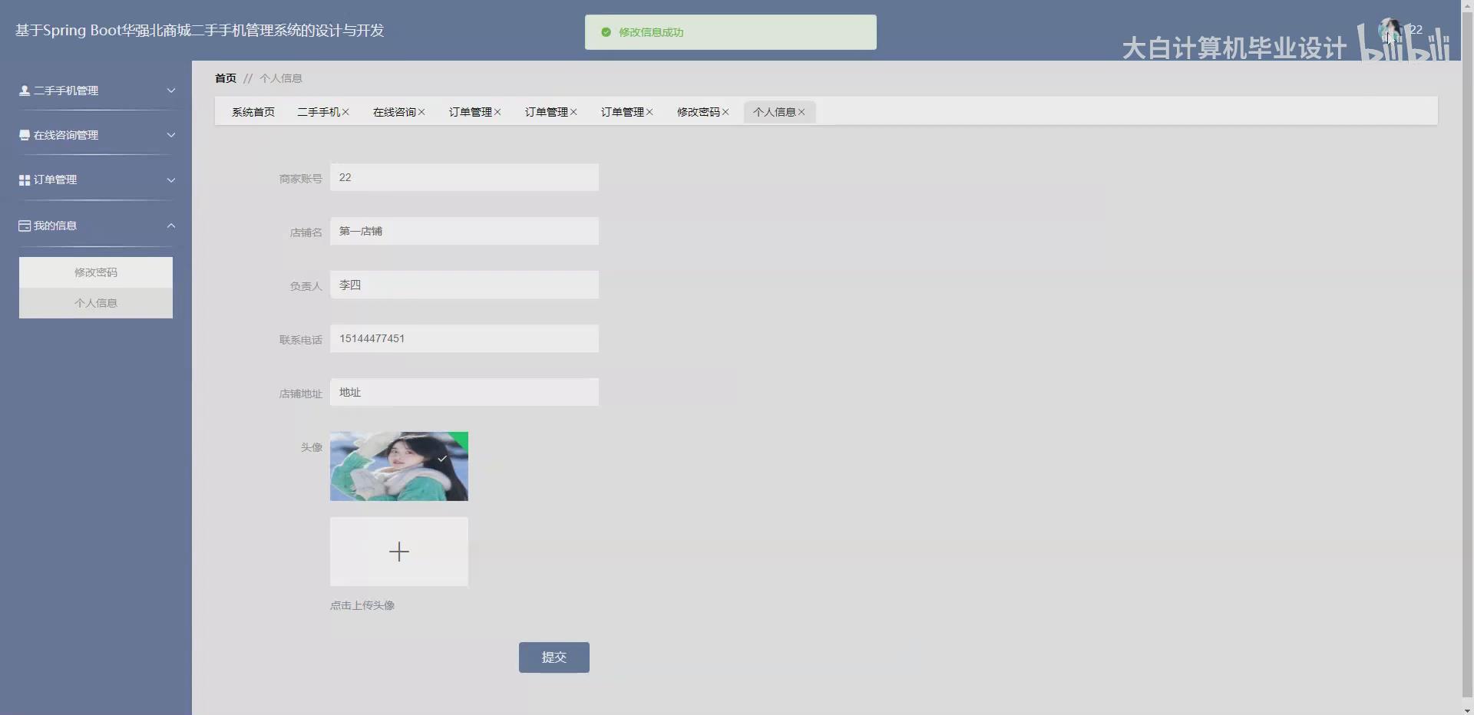This screenshot has height=715, width=1474.
Task: Click the monitor icon beside 在线咨询管理
Action: [x=24, y=134]
